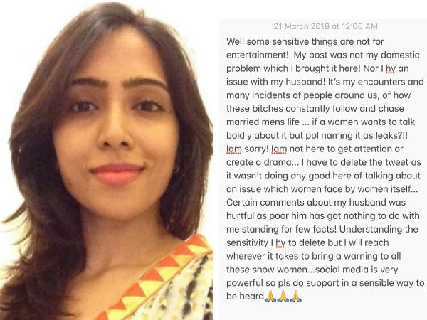Click the underlined "Iam" before "not here"

[279, 149]
